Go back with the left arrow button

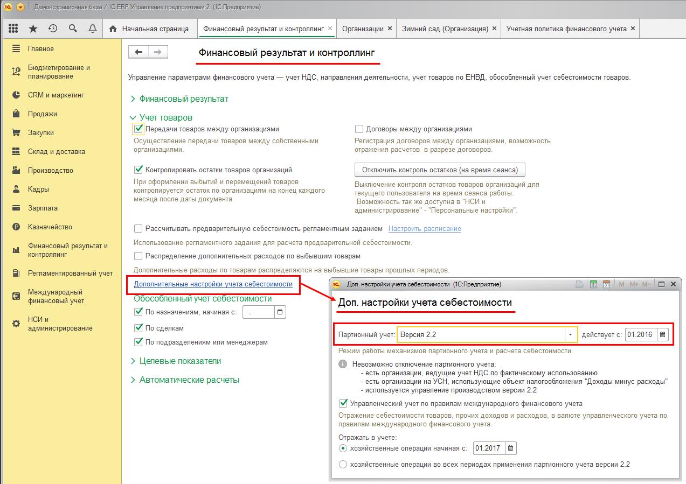pos(138,52)
